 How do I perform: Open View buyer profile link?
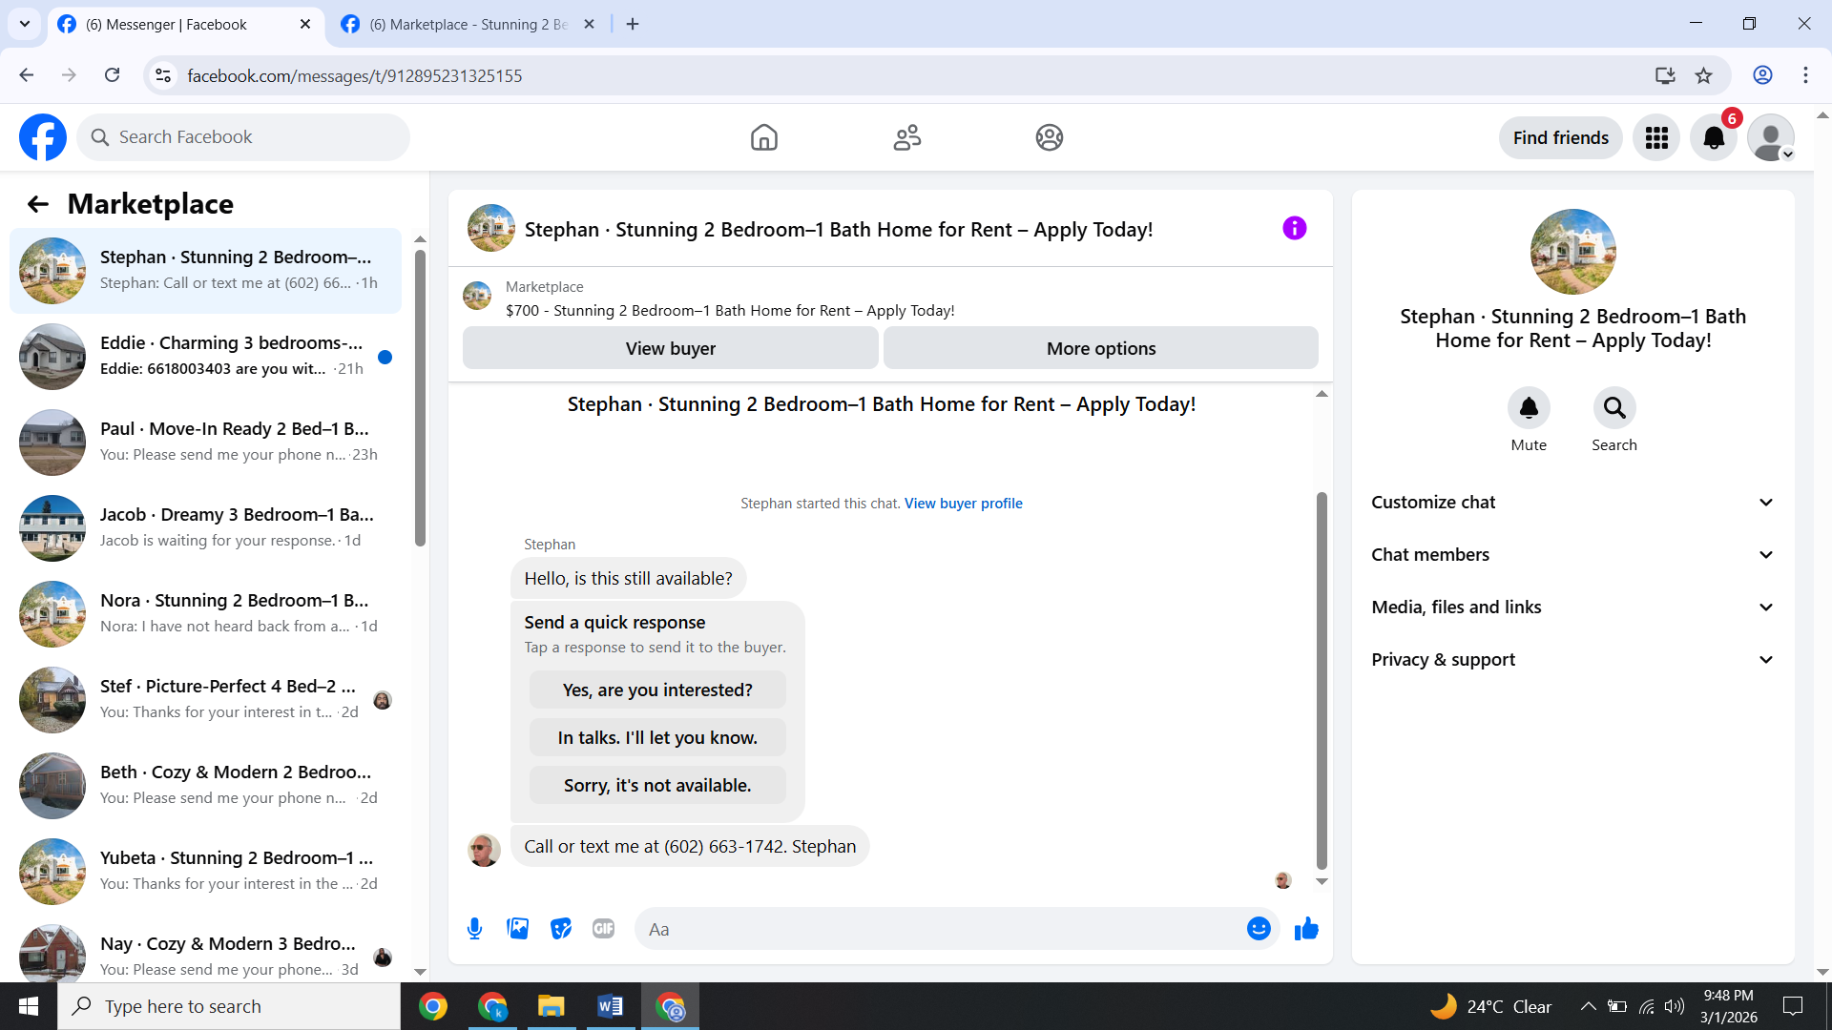coord(963,504)
